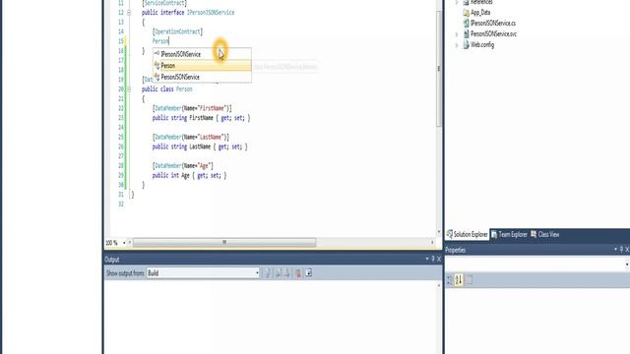This screenshot has height=354, width=630.
Task: Switch to Solution Explorer tab
Action: [467, 234]
